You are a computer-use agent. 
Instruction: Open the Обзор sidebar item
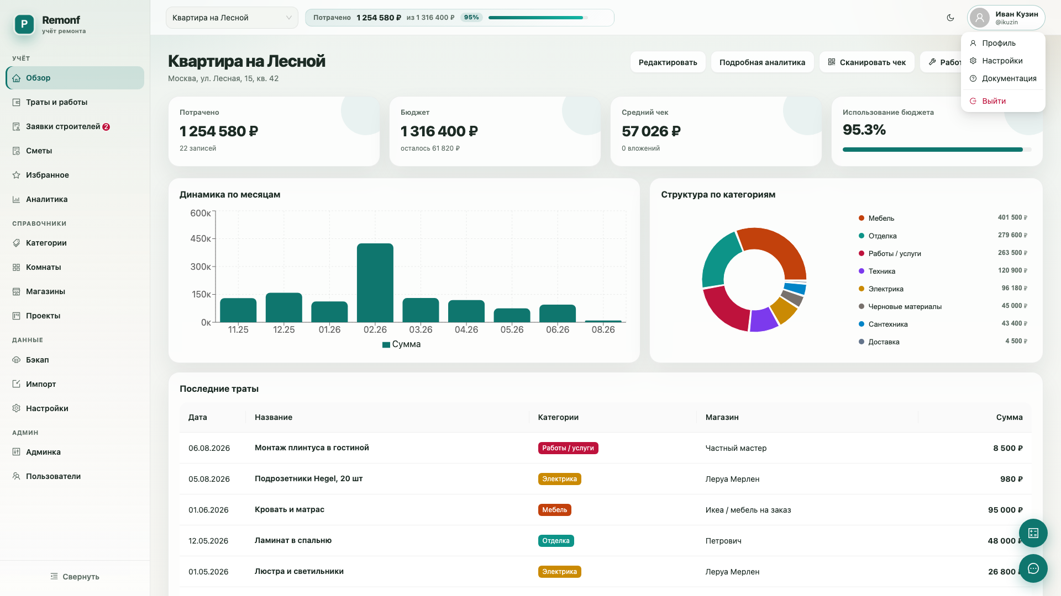pos(75,78)
